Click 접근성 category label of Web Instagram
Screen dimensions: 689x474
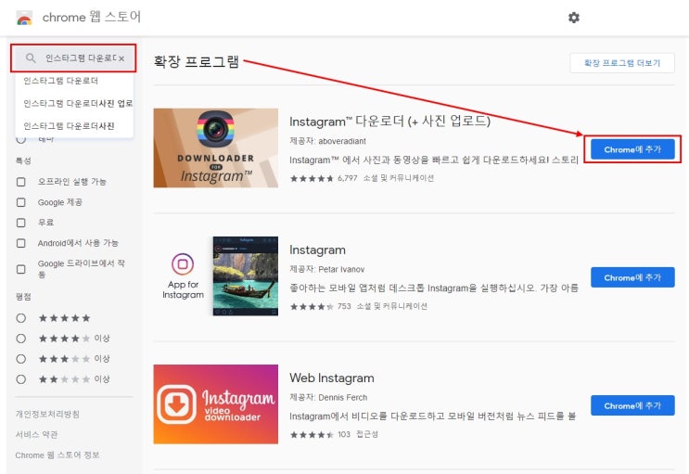point(367,434)
